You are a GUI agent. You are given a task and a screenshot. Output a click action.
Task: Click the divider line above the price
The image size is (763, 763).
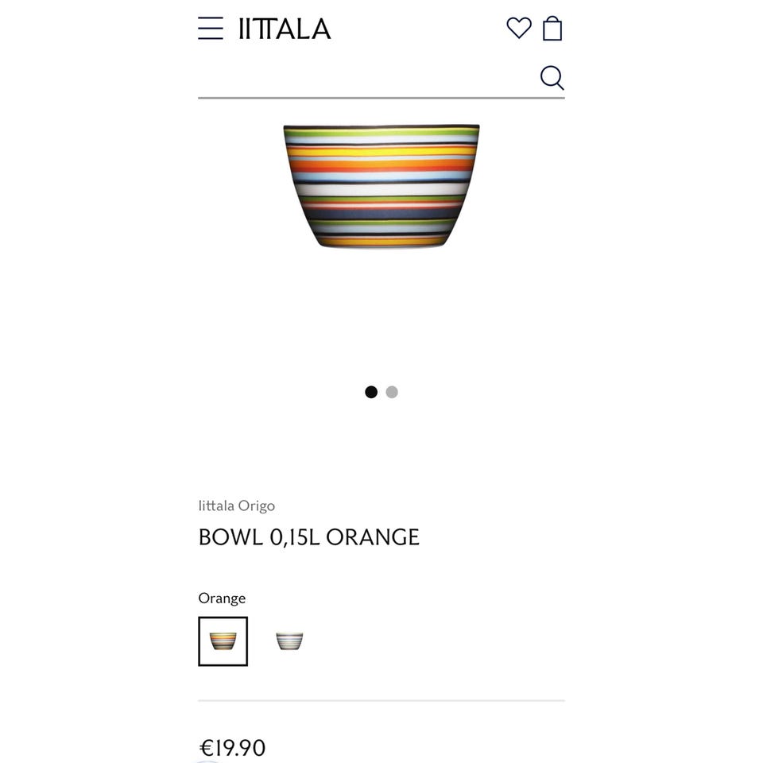381,701
